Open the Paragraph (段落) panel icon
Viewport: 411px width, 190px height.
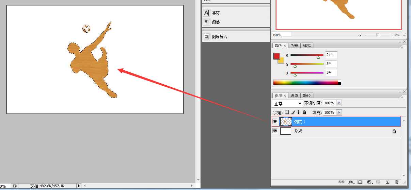pyautogui.click(x=207, y=22)
